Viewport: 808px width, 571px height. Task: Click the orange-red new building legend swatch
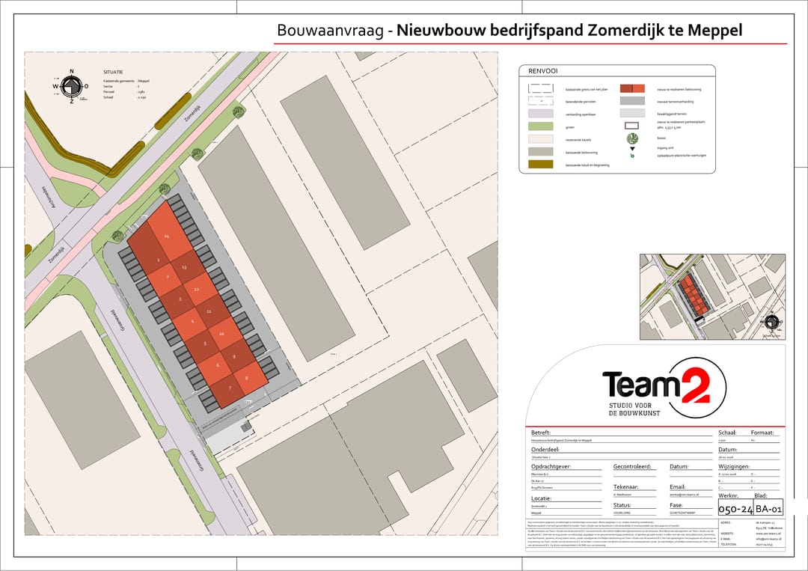(x=632, y=88)
